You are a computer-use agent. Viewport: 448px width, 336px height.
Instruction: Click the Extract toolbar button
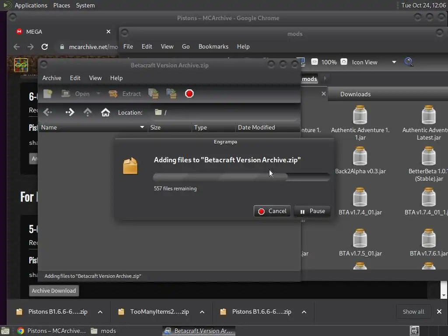[125, 94]
